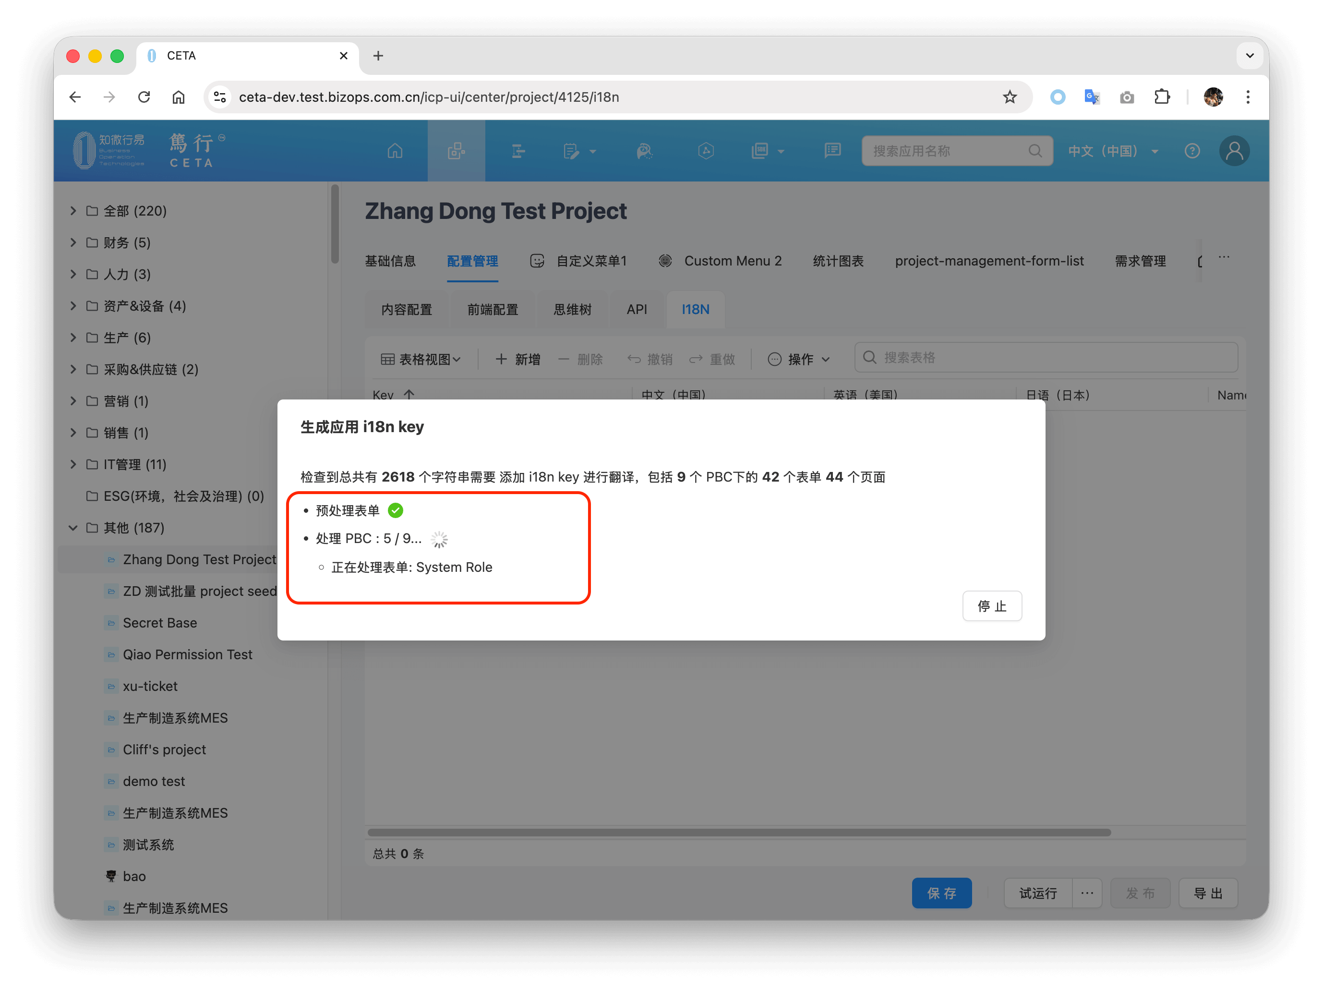The image size is (1323, 991).
Task: View site information icon in address bar
Action: (x=220, y=97)
